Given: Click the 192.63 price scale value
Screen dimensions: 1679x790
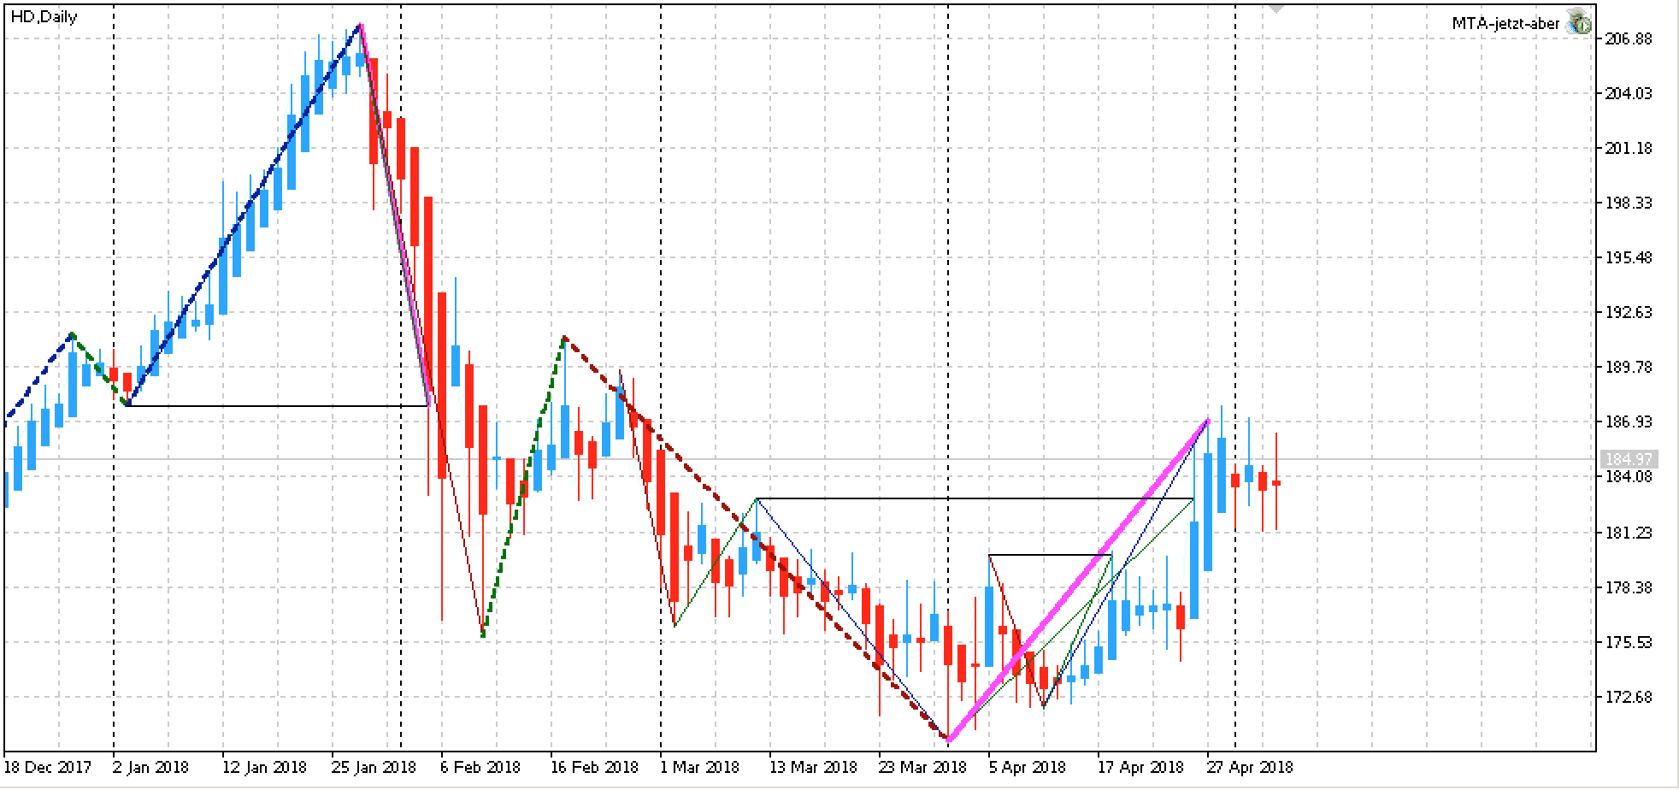Looking at the screenshot, I should tap(1628, 312).
